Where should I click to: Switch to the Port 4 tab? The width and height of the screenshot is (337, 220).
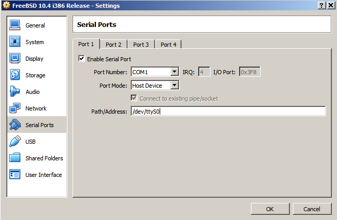pyautogui.click(x=168, y=45)
